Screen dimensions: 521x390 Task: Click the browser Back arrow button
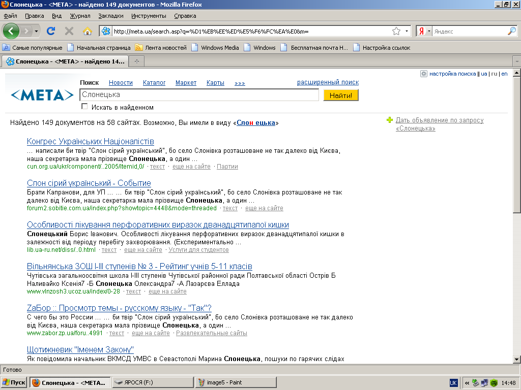tap(11, 31)
